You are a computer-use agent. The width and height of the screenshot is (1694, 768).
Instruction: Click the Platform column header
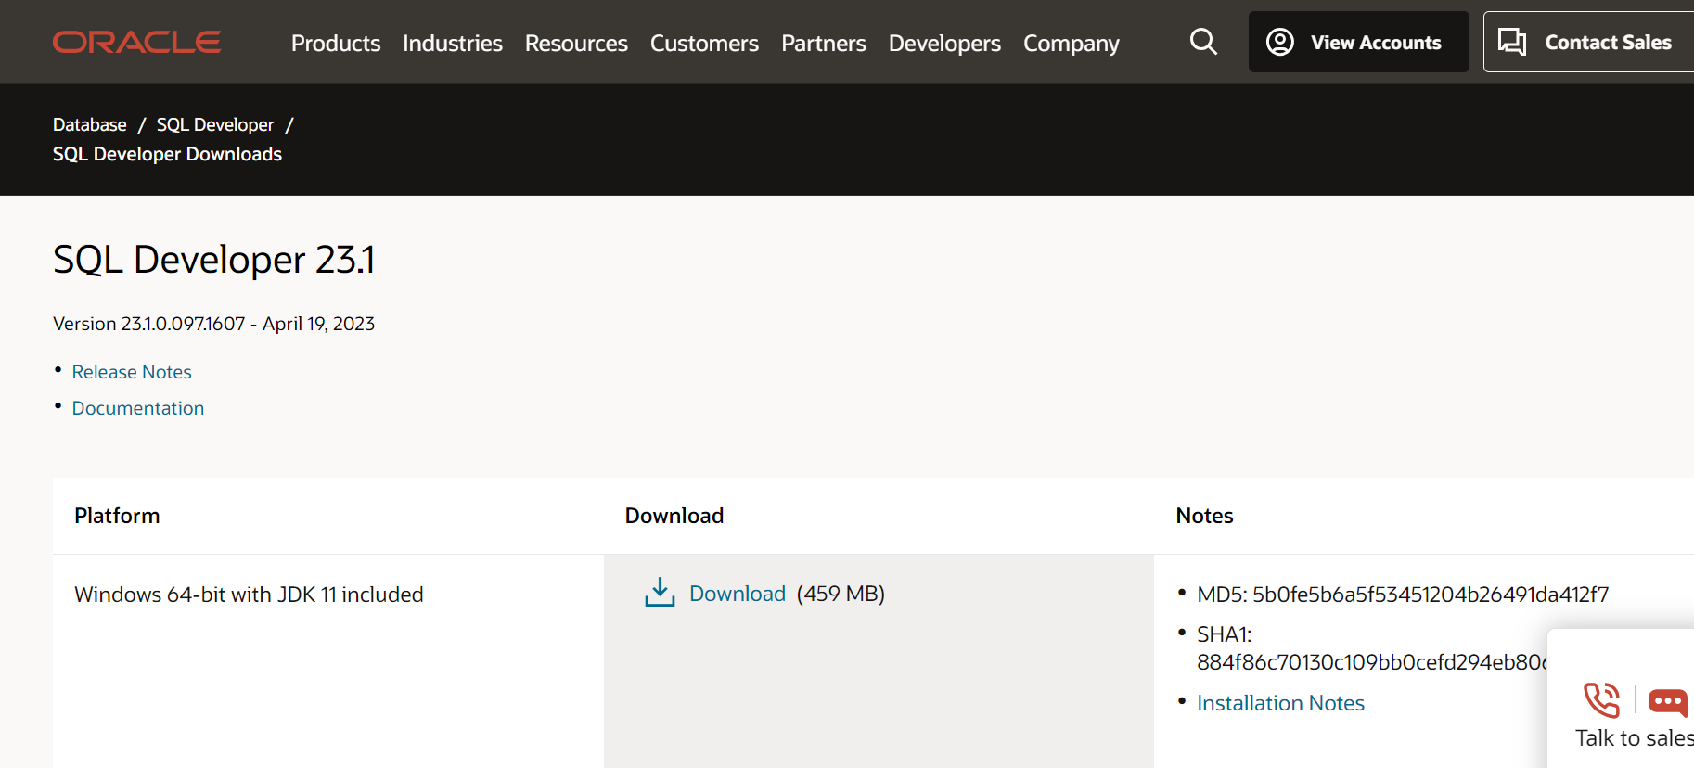pos(117,516)
